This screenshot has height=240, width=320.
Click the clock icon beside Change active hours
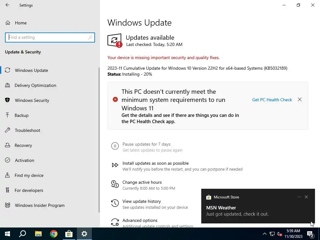click(115, 184)
